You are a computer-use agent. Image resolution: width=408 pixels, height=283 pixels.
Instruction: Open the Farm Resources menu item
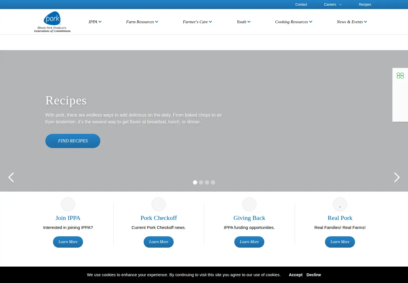click(140, 22)
